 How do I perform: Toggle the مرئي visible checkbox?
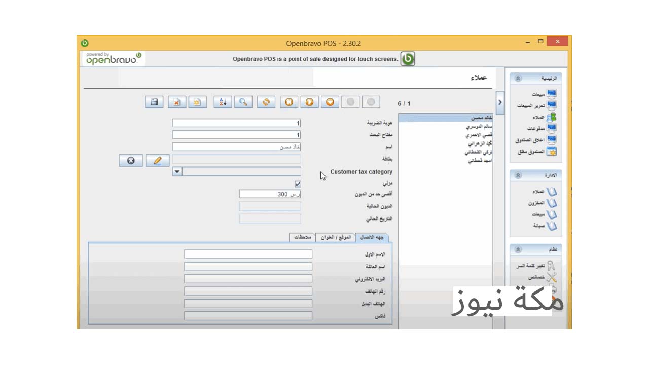pos(298,184)
